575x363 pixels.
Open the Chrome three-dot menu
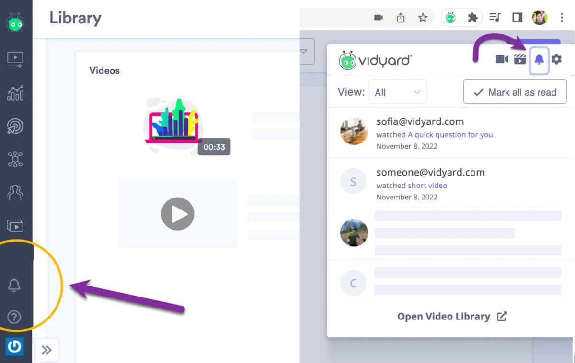coord(562,18)
